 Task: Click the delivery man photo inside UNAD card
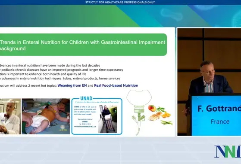click(x=107, y=119)
